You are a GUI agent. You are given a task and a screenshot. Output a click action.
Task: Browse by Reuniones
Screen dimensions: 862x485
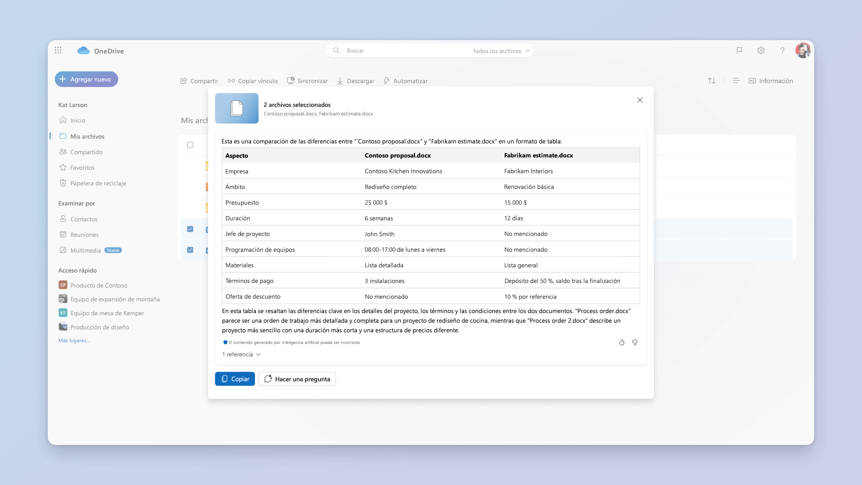79,234
